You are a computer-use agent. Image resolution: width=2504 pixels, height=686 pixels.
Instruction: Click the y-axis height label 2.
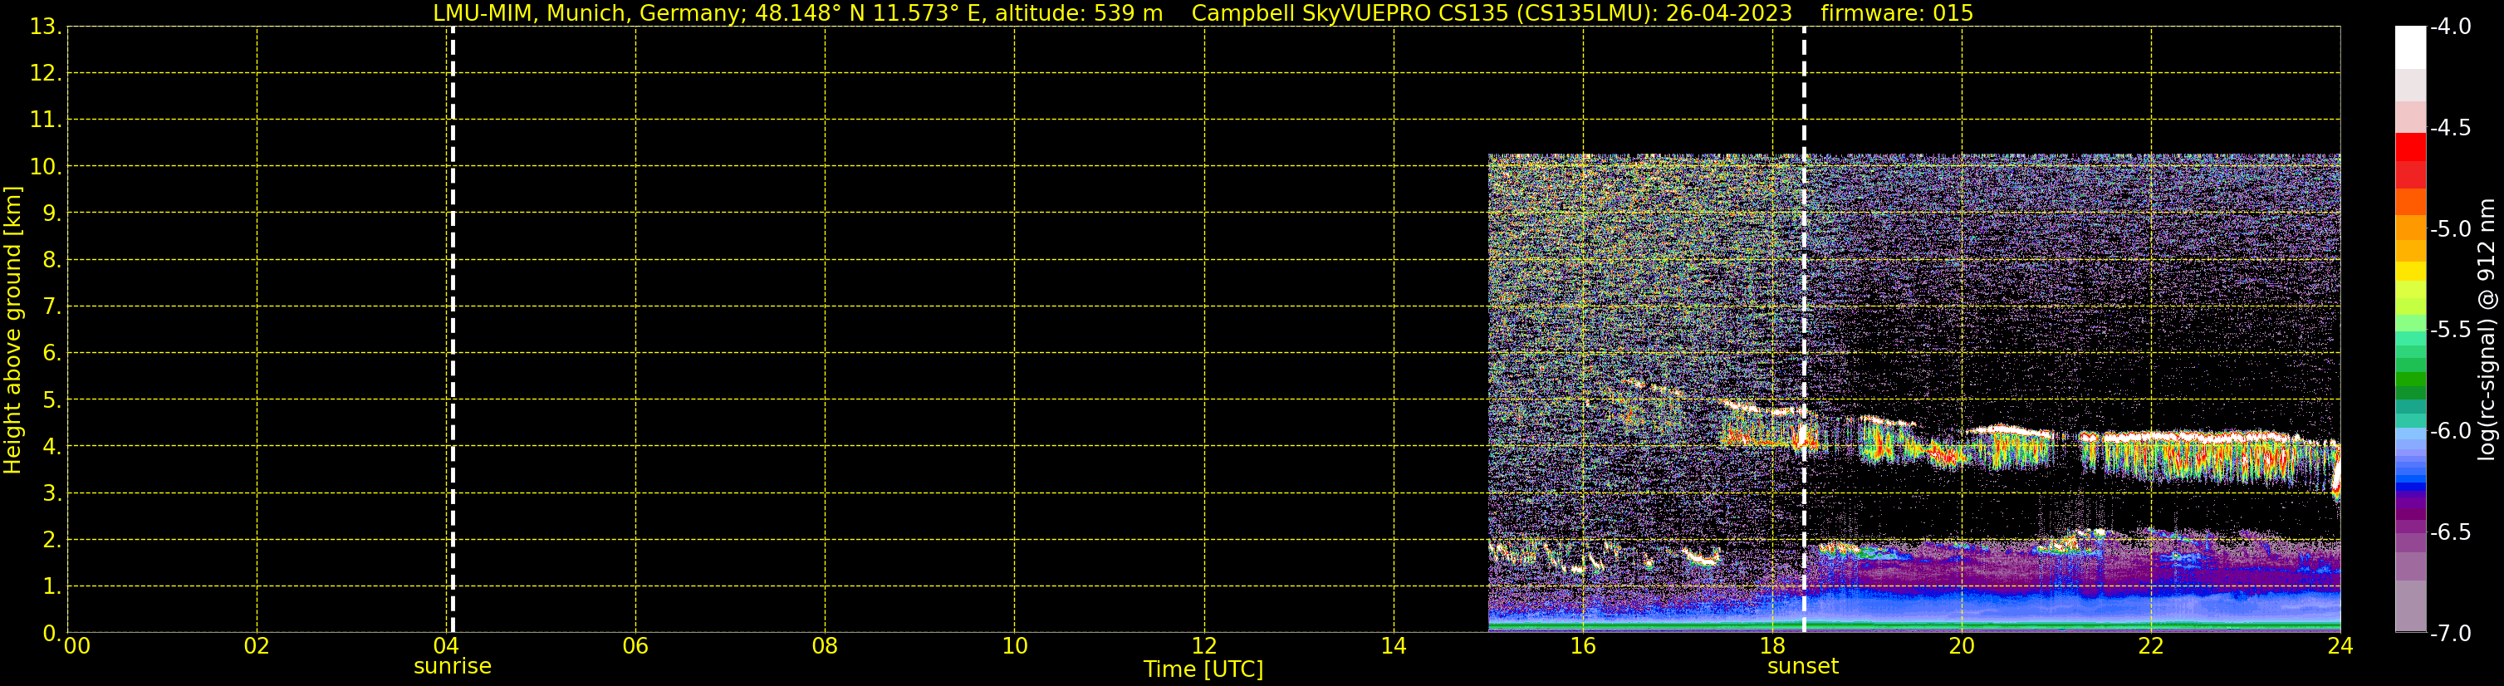click(x=51, y=539)
